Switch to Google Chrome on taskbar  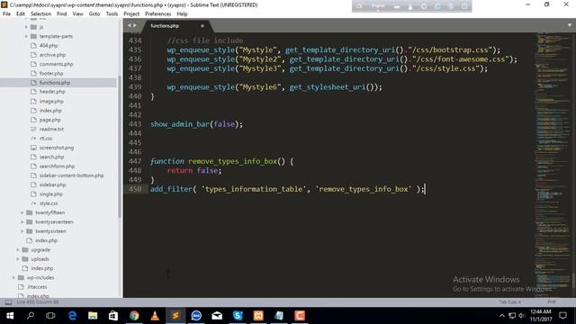point(134,316)
